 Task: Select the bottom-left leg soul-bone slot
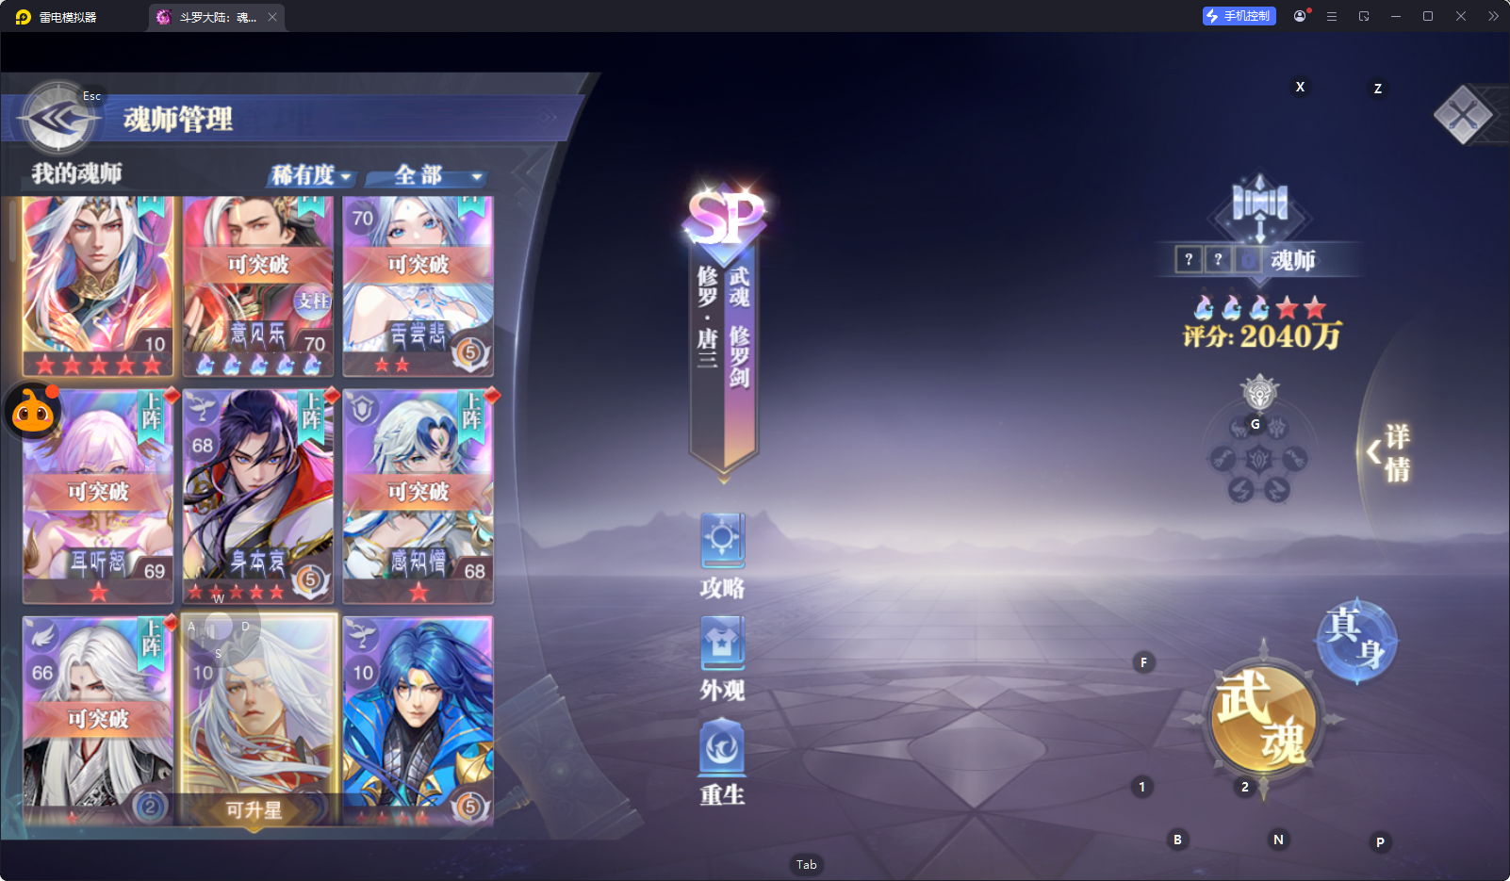[1240, 489]
